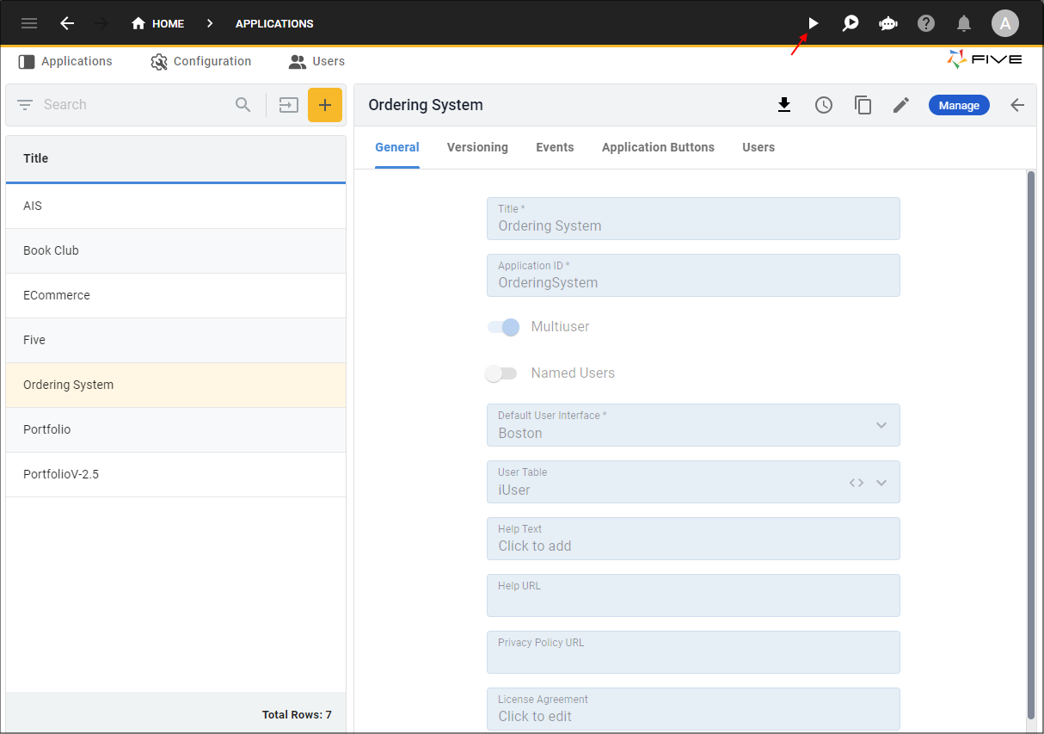
Task: Add a new application with plus button
Action: (325, 105)
